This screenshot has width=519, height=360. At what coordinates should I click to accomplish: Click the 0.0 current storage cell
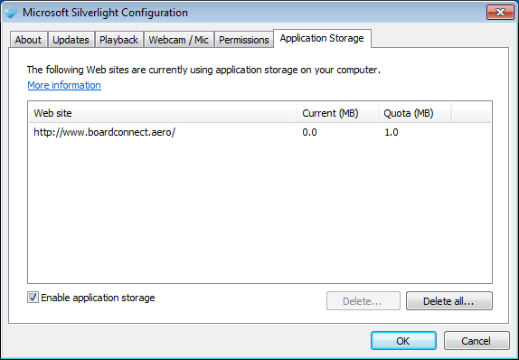(x=309, y=132)
